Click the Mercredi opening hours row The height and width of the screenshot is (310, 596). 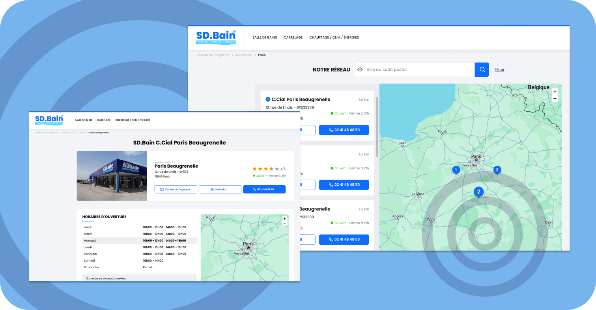(x=140, y=240)
